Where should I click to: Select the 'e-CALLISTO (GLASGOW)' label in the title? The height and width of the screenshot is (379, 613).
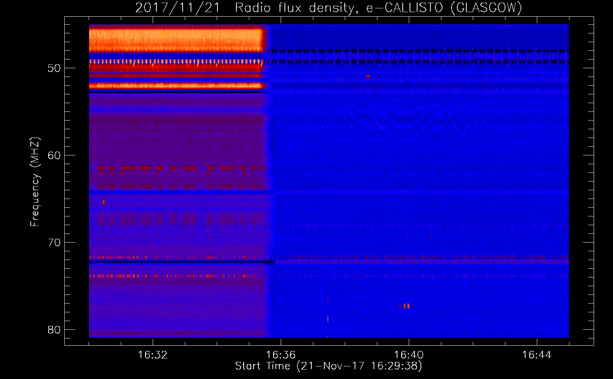tap(444, 8)
